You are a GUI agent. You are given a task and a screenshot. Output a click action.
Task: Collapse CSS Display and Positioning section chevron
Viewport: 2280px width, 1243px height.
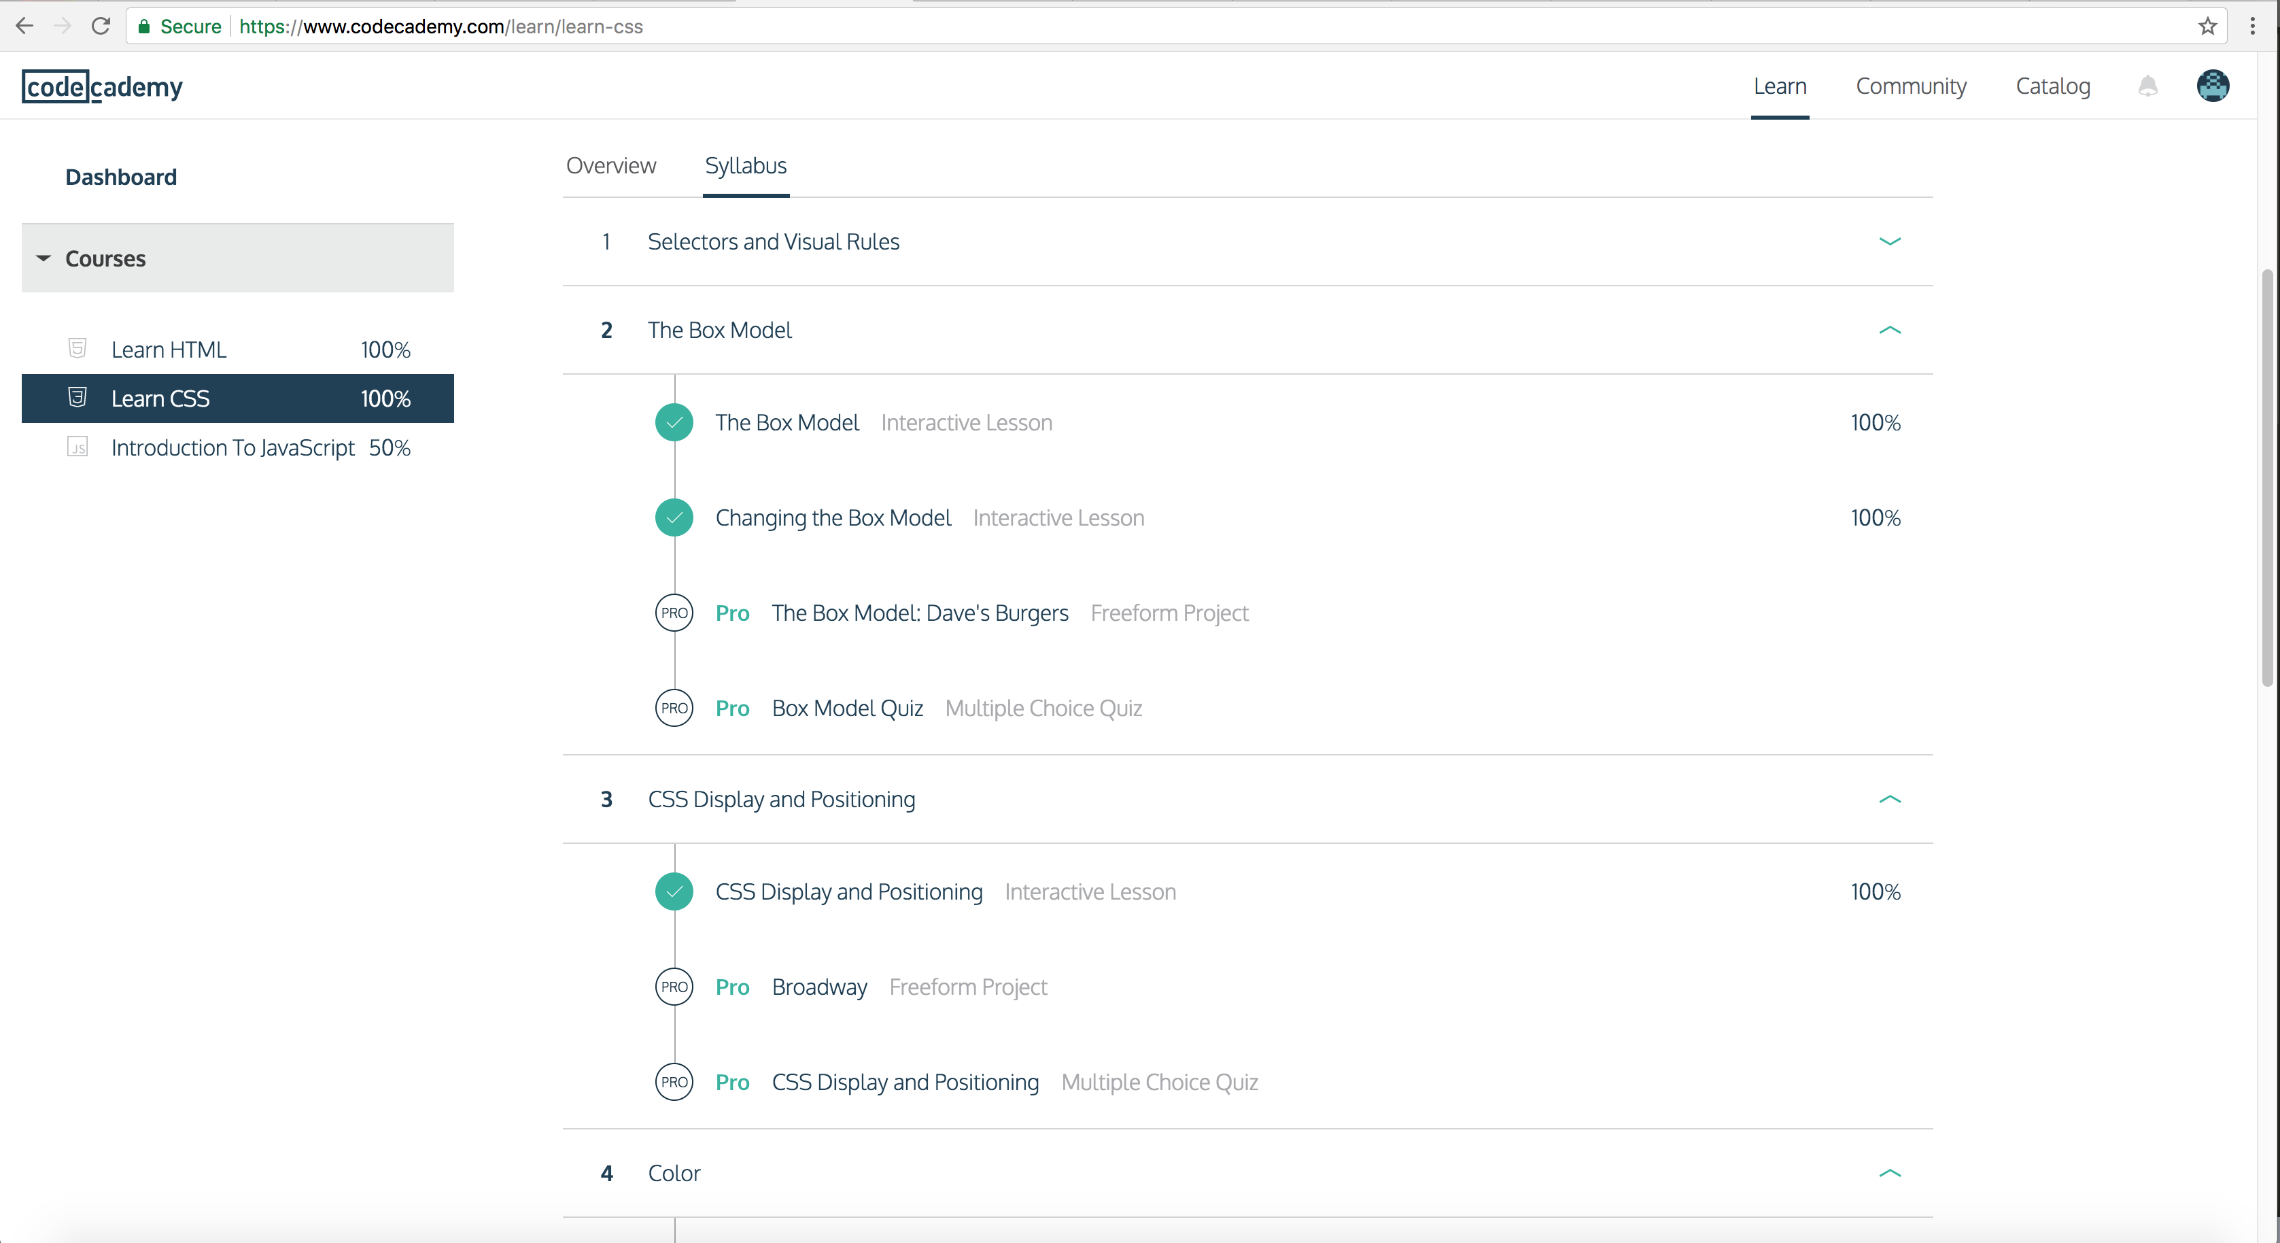coord(1890,798)
